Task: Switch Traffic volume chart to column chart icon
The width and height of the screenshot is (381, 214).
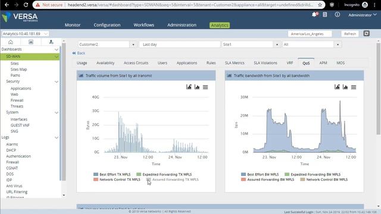Action: point(197,87)
